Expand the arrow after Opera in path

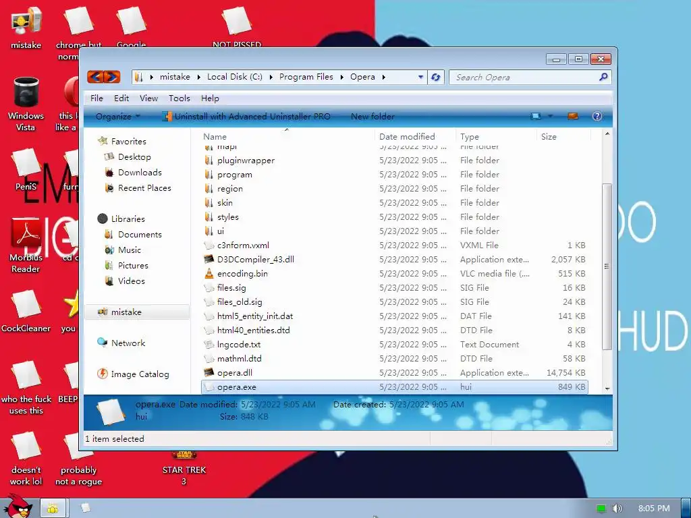(x=383, y=77)
